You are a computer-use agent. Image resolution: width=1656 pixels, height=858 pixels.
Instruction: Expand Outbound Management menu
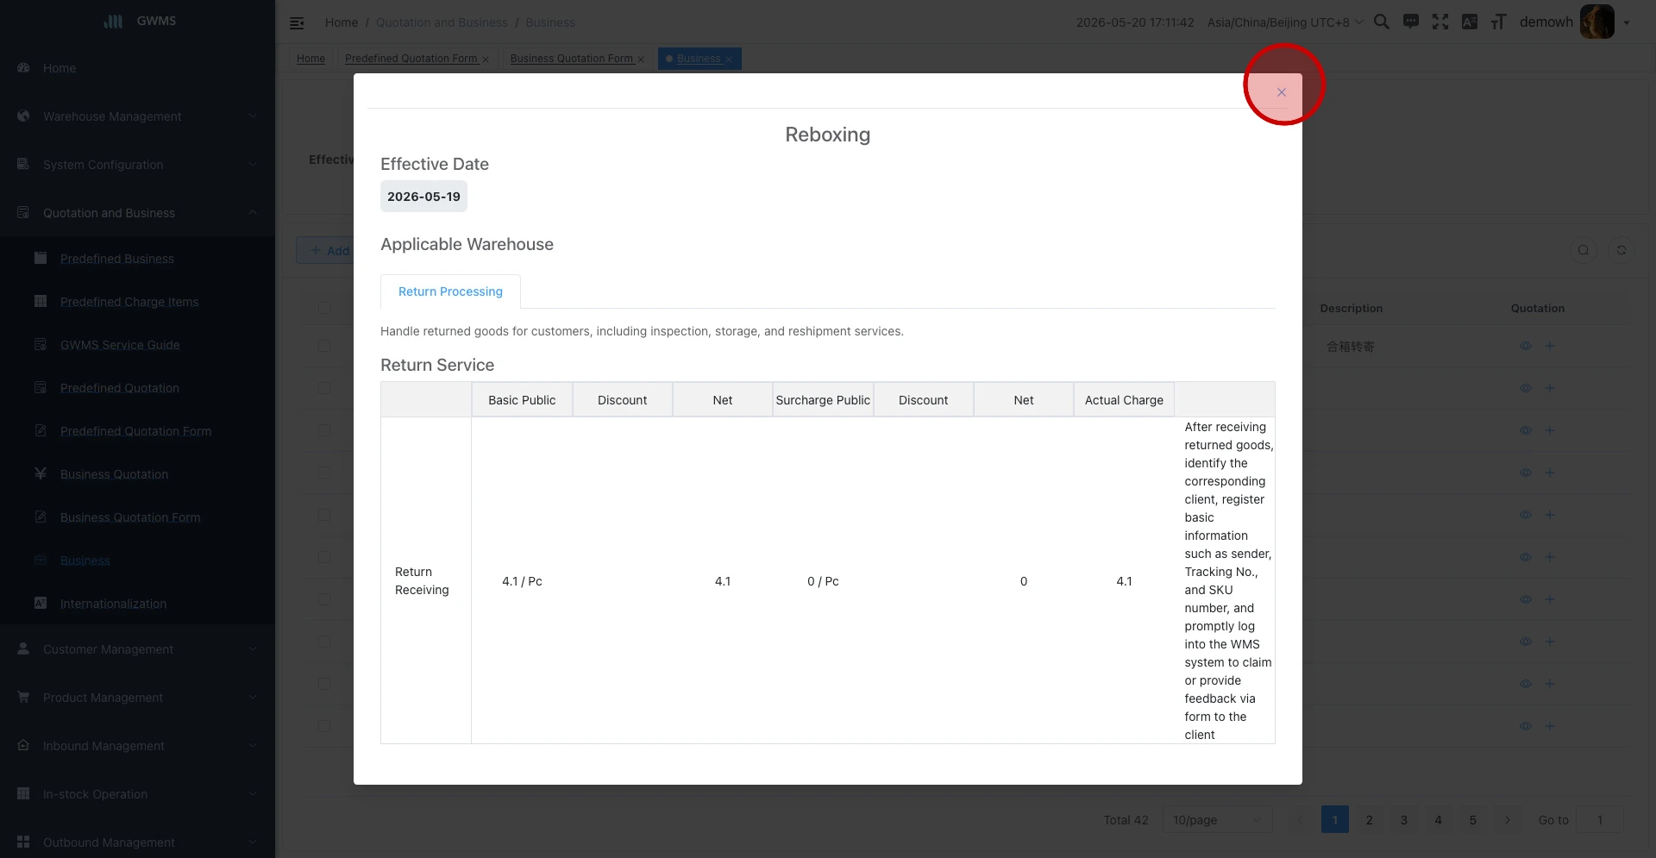click(137, 842)
